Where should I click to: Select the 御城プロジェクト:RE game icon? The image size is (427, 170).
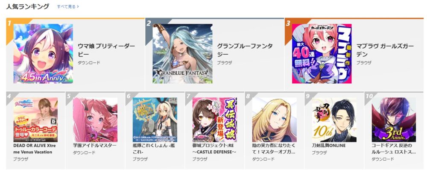pos(215,120)
